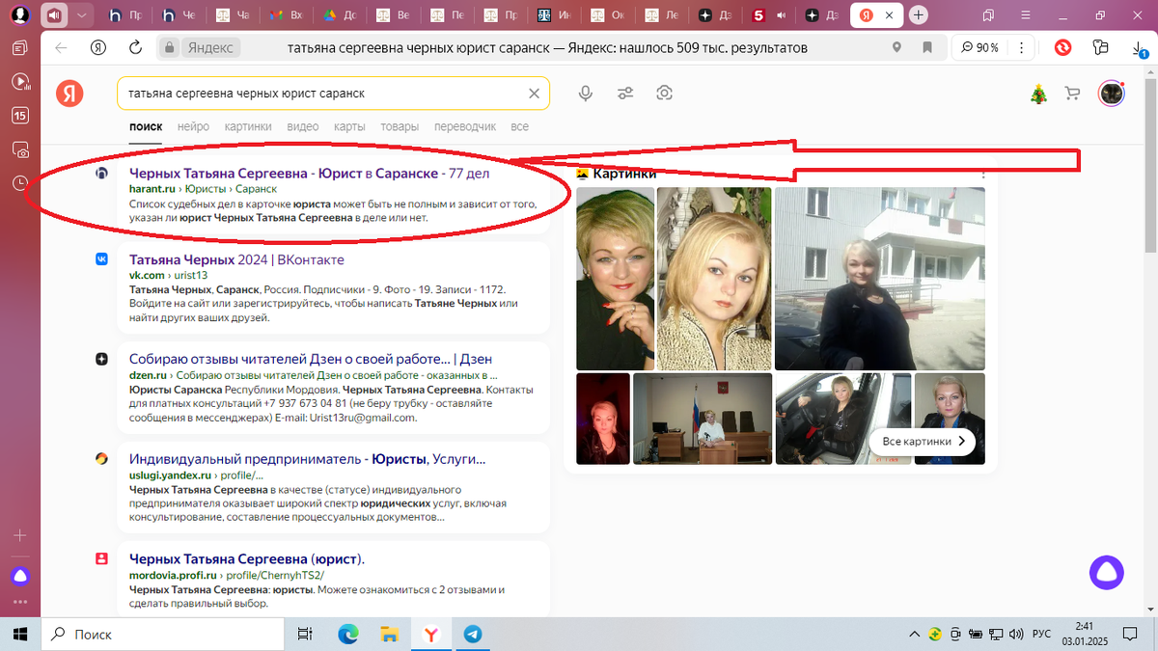Click the vk.com urist13 breadcrumb
This screenshot has width=1158, height=651.
click(x=169, y=276)
